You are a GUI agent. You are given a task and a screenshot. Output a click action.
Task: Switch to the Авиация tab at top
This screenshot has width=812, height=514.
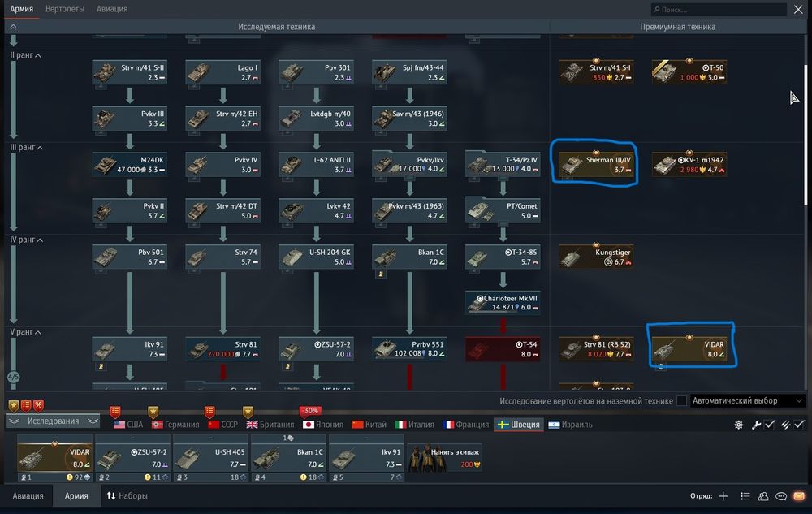(112, 9)
